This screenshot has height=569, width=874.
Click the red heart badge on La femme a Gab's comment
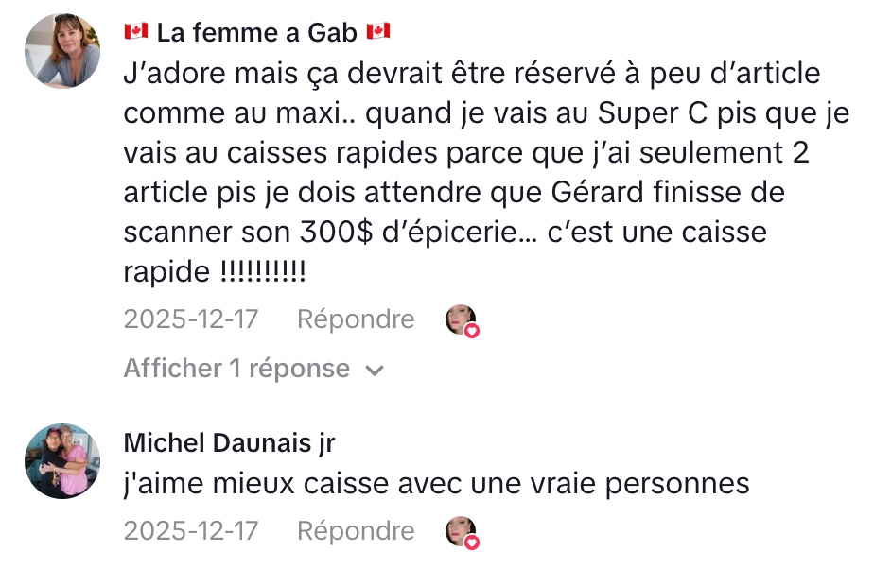coord(472,331)
